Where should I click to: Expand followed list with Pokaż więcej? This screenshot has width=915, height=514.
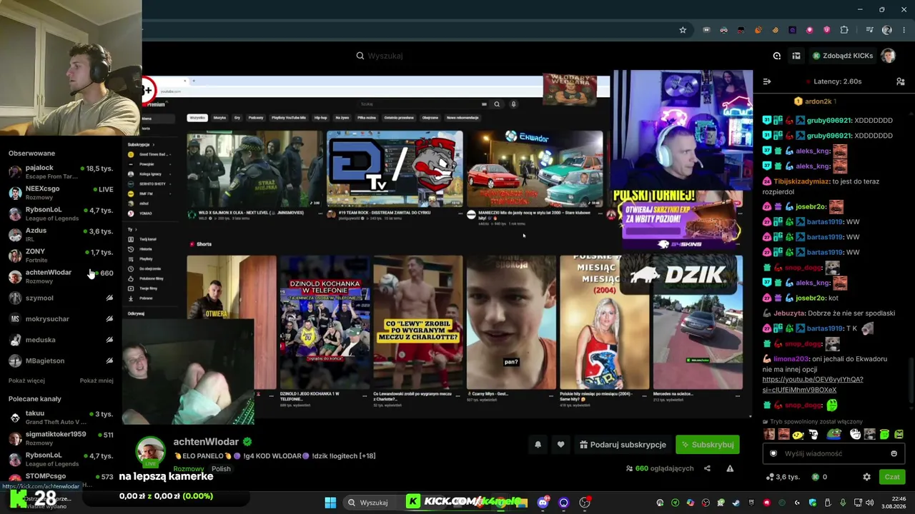point(26,381)
